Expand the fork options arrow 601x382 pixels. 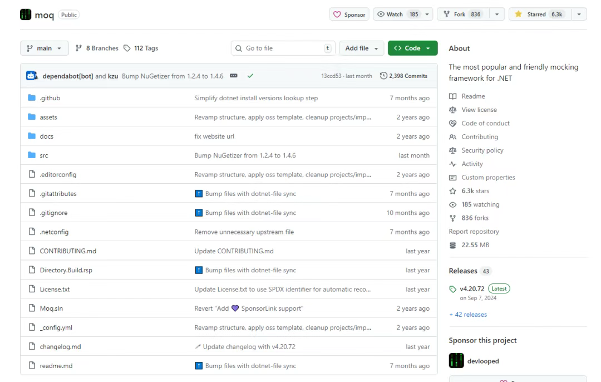pyautogui.click(x=497, y=14)
